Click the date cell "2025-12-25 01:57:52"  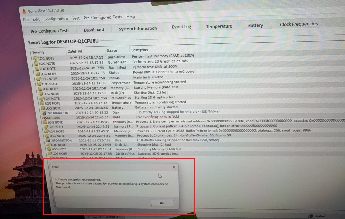(x=95, y=140)
